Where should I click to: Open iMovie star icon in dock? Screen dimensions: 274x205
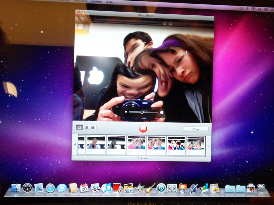(x=139, y=188)
